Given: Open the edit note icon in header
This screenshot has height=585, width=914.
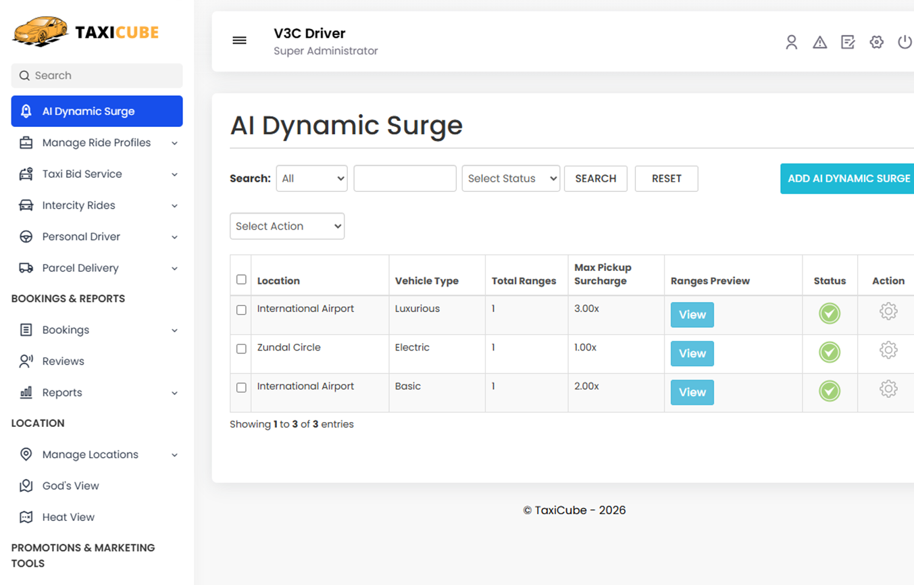Looking at the screenshot, I should 848,42.
